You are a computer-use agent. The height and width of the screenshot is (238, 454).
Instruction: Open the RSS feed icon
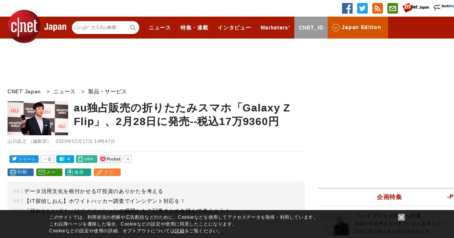point(378,8)
